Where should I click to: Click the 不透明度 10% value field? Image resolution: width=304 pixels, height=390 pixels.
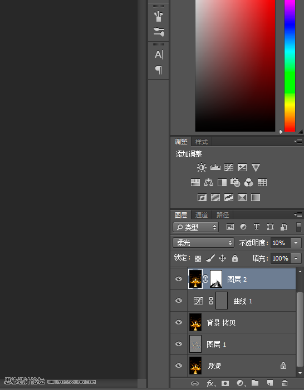281,243
